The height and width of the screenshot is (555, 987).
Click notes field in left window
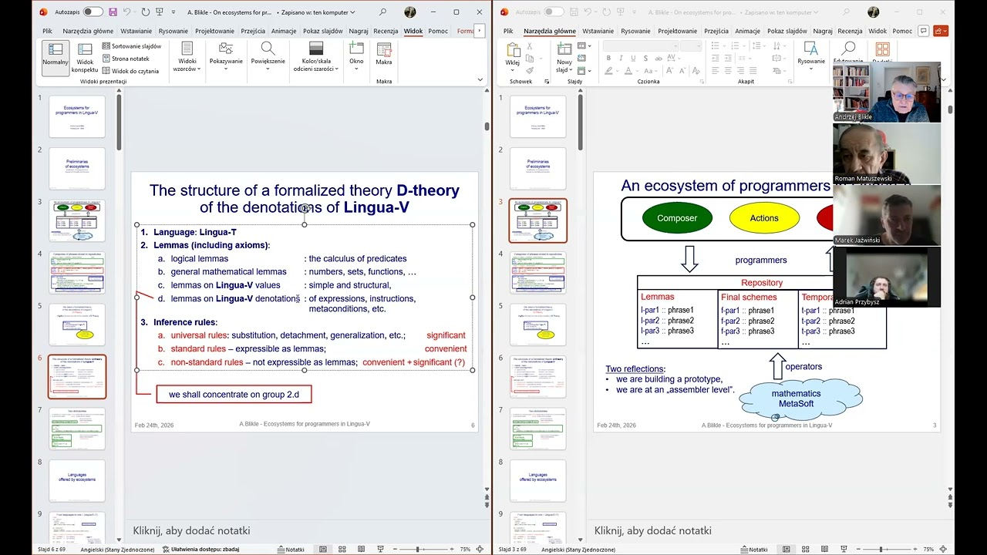305,530
